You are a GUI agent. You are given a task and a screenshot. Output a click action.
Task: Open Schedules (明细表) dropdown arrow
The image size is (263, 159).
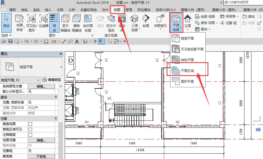coord(238,16)
